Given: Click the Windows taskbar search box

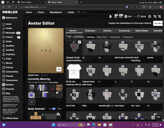Looking at the screenshot, I should point(71,125).
